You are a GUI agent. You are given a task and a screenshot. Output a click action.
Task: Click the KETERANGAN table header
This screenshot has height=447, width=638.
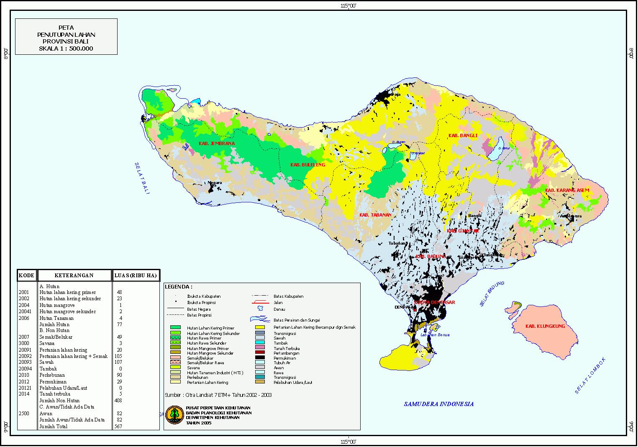point(74,275)
